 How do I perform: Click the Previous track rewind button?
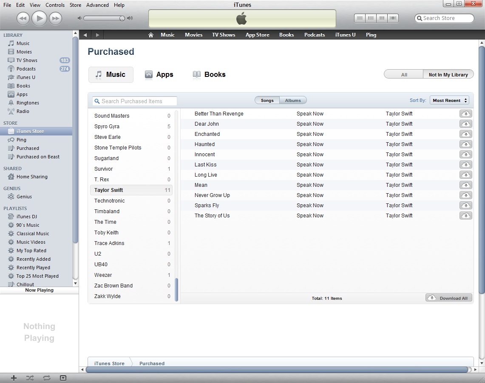(x=23, y=18)
